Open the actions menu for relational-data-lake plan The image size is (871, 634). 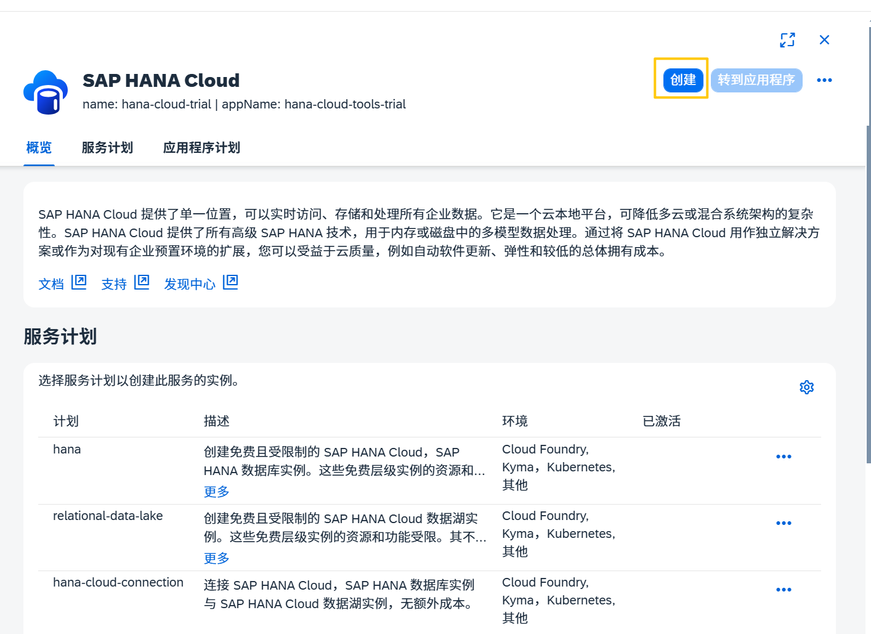pyautogui.click(x=784, y=523)
